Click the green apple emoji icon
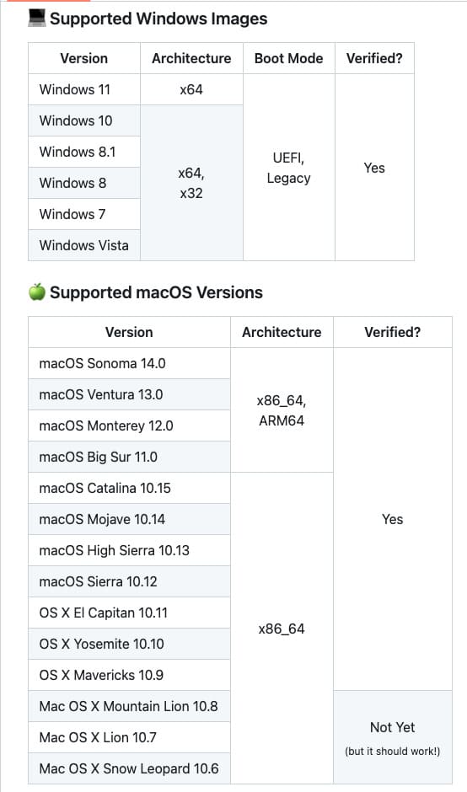The image size is (467, 792). 36,292
